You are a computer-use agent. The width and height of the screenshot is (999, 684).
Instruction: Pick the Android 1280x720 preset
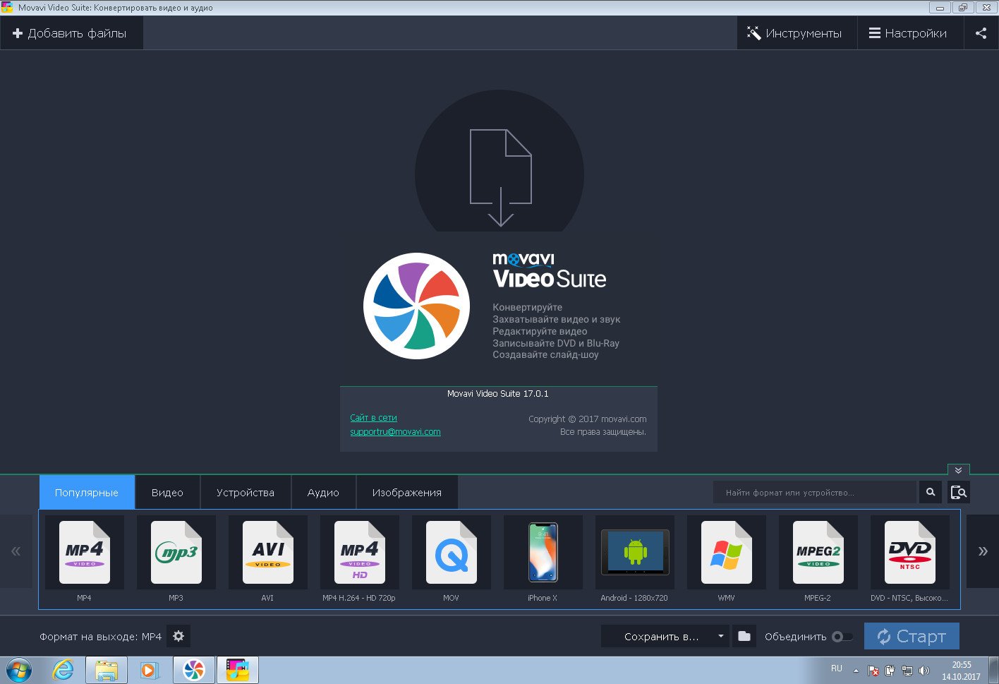[634, 553]
